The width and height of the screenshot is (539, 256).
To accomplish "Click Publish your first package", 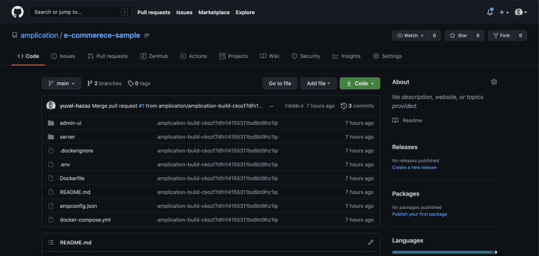I will (x=420, y=214).
